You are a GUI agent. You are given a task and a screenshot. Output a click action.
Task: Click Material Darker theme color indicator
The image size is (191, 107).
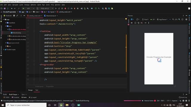tap(155, 101)
